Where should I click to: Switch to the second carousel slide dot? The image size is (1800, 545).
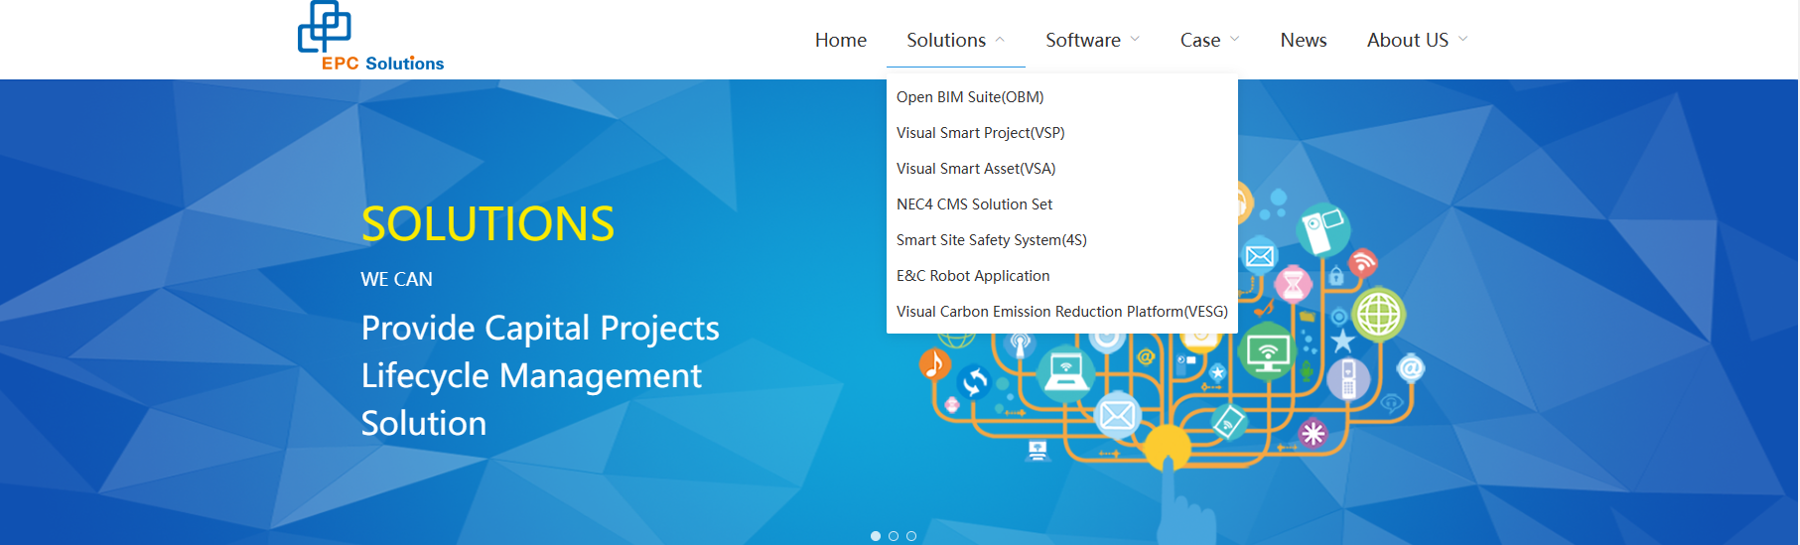click(x=894, y=536)
